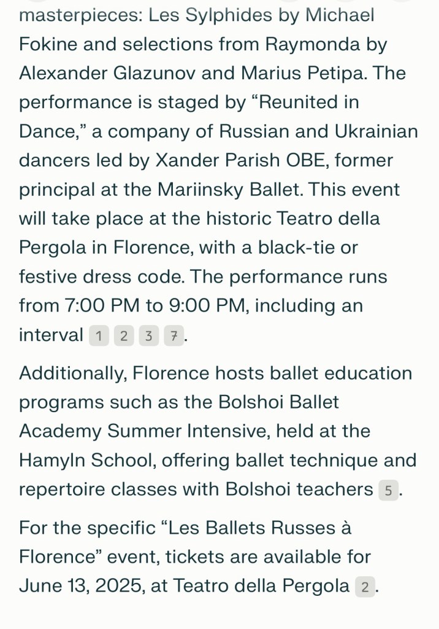Image resolution: width=439 pixels, height=629 pixels.
Task: Open citation 2 after June 13 ticket sentence
Action: click(365, 587)
